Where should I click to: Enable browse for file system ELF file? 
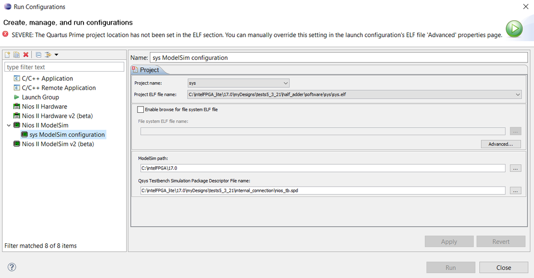coord(141,110)
